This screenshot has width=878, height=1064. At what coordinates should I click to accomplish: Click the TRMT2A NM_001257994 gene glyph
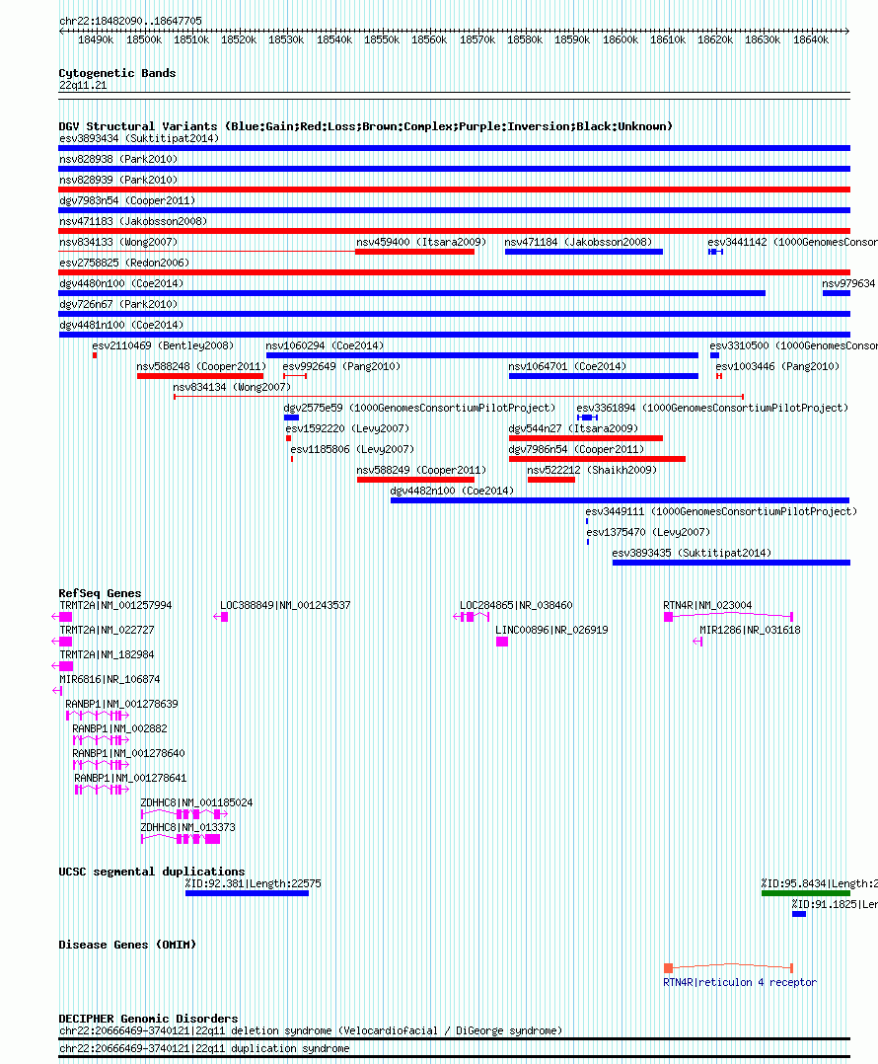point(62,617)
